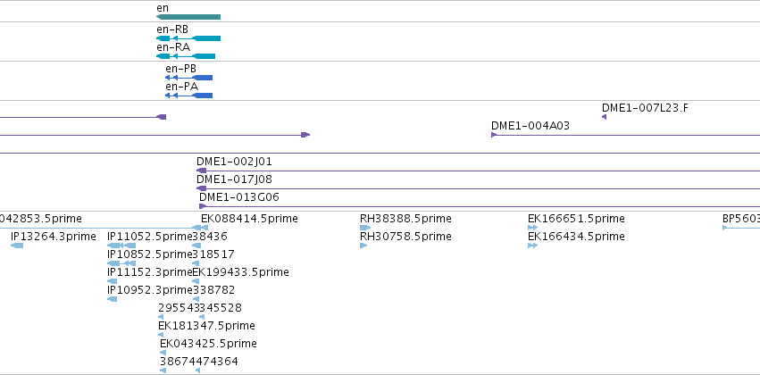The image size is (760, 375).
Task: Click the RH38388.5prime EST glyph
Action: [365, 228]
